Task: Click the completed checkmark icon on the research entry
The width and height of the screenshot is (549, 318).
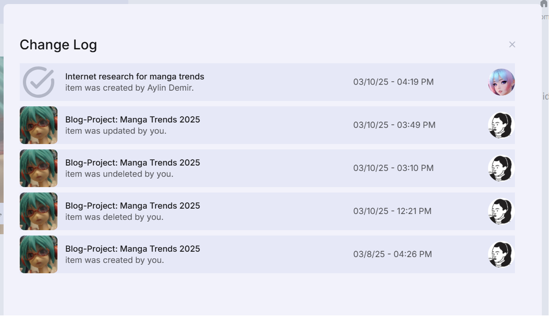Action: click(x=38, y=82)
